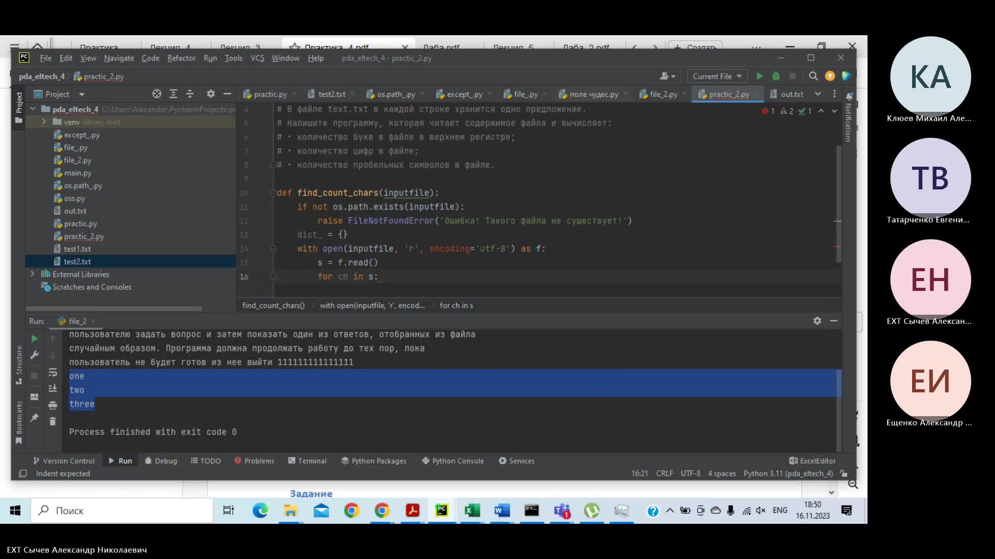995x559 pixels.
Task: Click the Python 3.11 interpreter selector
Action: (788, 474)
